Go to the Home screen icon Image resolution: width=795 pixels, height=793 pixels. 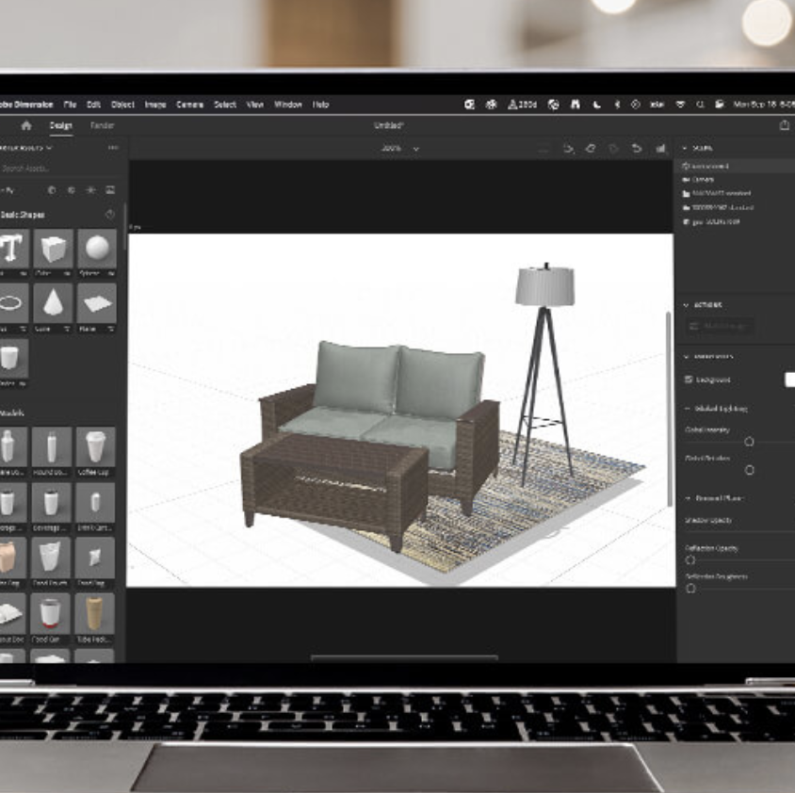[x=26, y=125]
